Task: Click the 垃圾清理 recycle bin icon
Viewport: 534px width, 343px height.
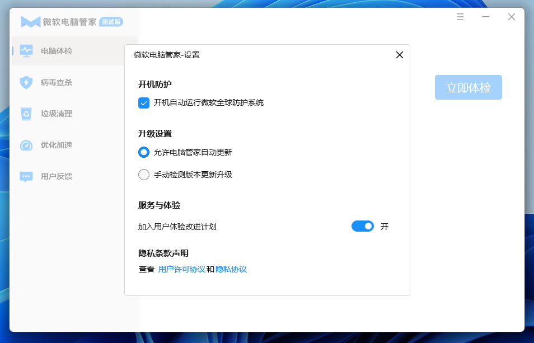Action: (26, 114)
